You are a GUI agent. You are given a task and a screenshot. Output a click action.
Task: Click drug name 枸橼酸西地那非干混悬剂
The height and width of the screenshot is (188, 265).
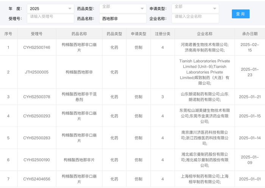[79, 97]
